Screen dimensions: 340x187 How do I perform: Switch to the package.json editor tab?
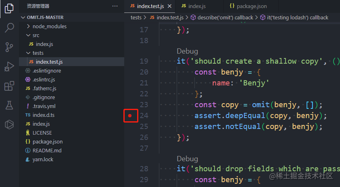[x=248, y=6]
